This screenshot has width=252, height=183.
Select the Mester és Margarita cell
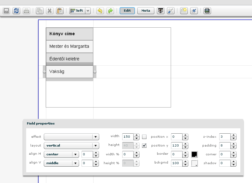[x=69, y=47]
